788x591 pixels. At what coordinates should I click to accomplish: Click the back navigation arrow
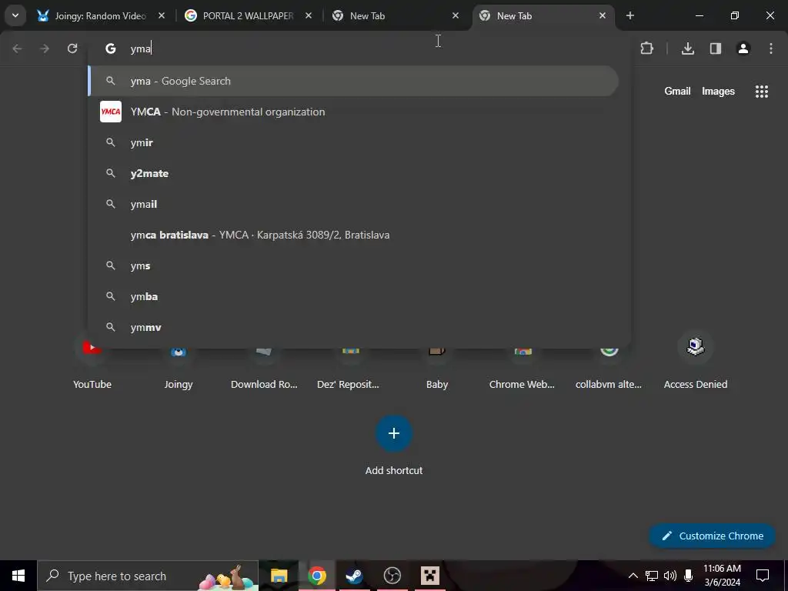point(17,48)
